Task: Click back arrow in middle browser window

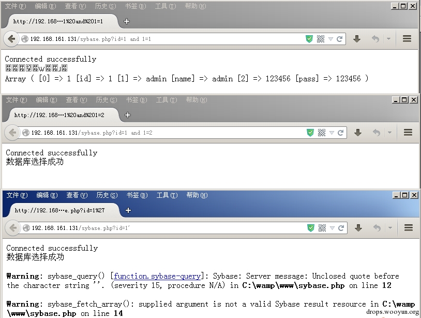Action: (x=12, y=133)
